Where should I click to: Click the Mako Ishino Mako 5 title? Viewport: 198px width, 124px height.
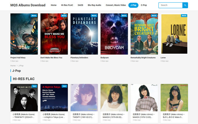174,116
